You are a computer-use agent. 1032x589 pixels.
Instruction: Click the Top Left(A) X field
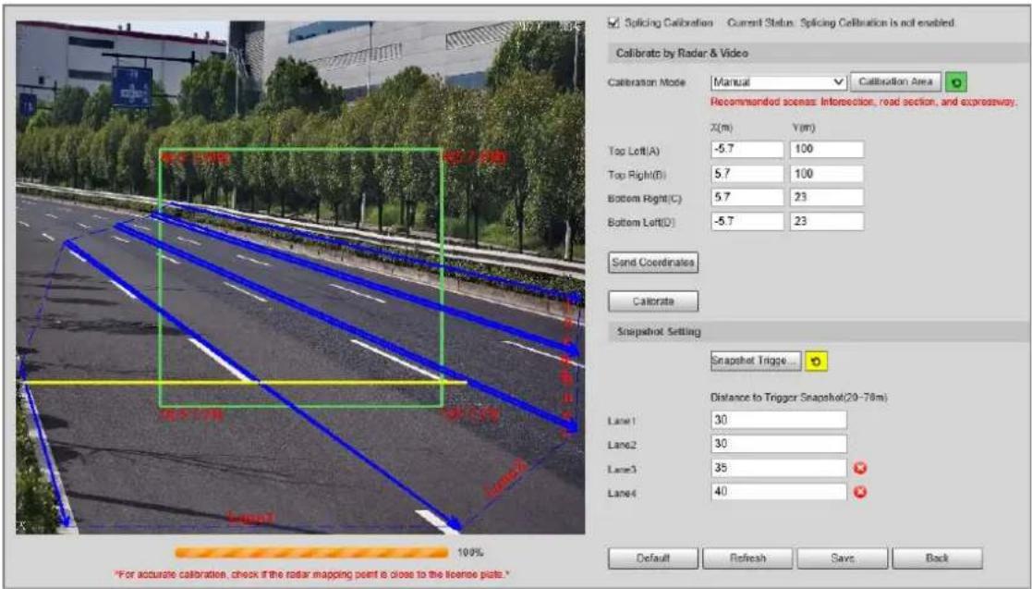click(x=747, y=149)
